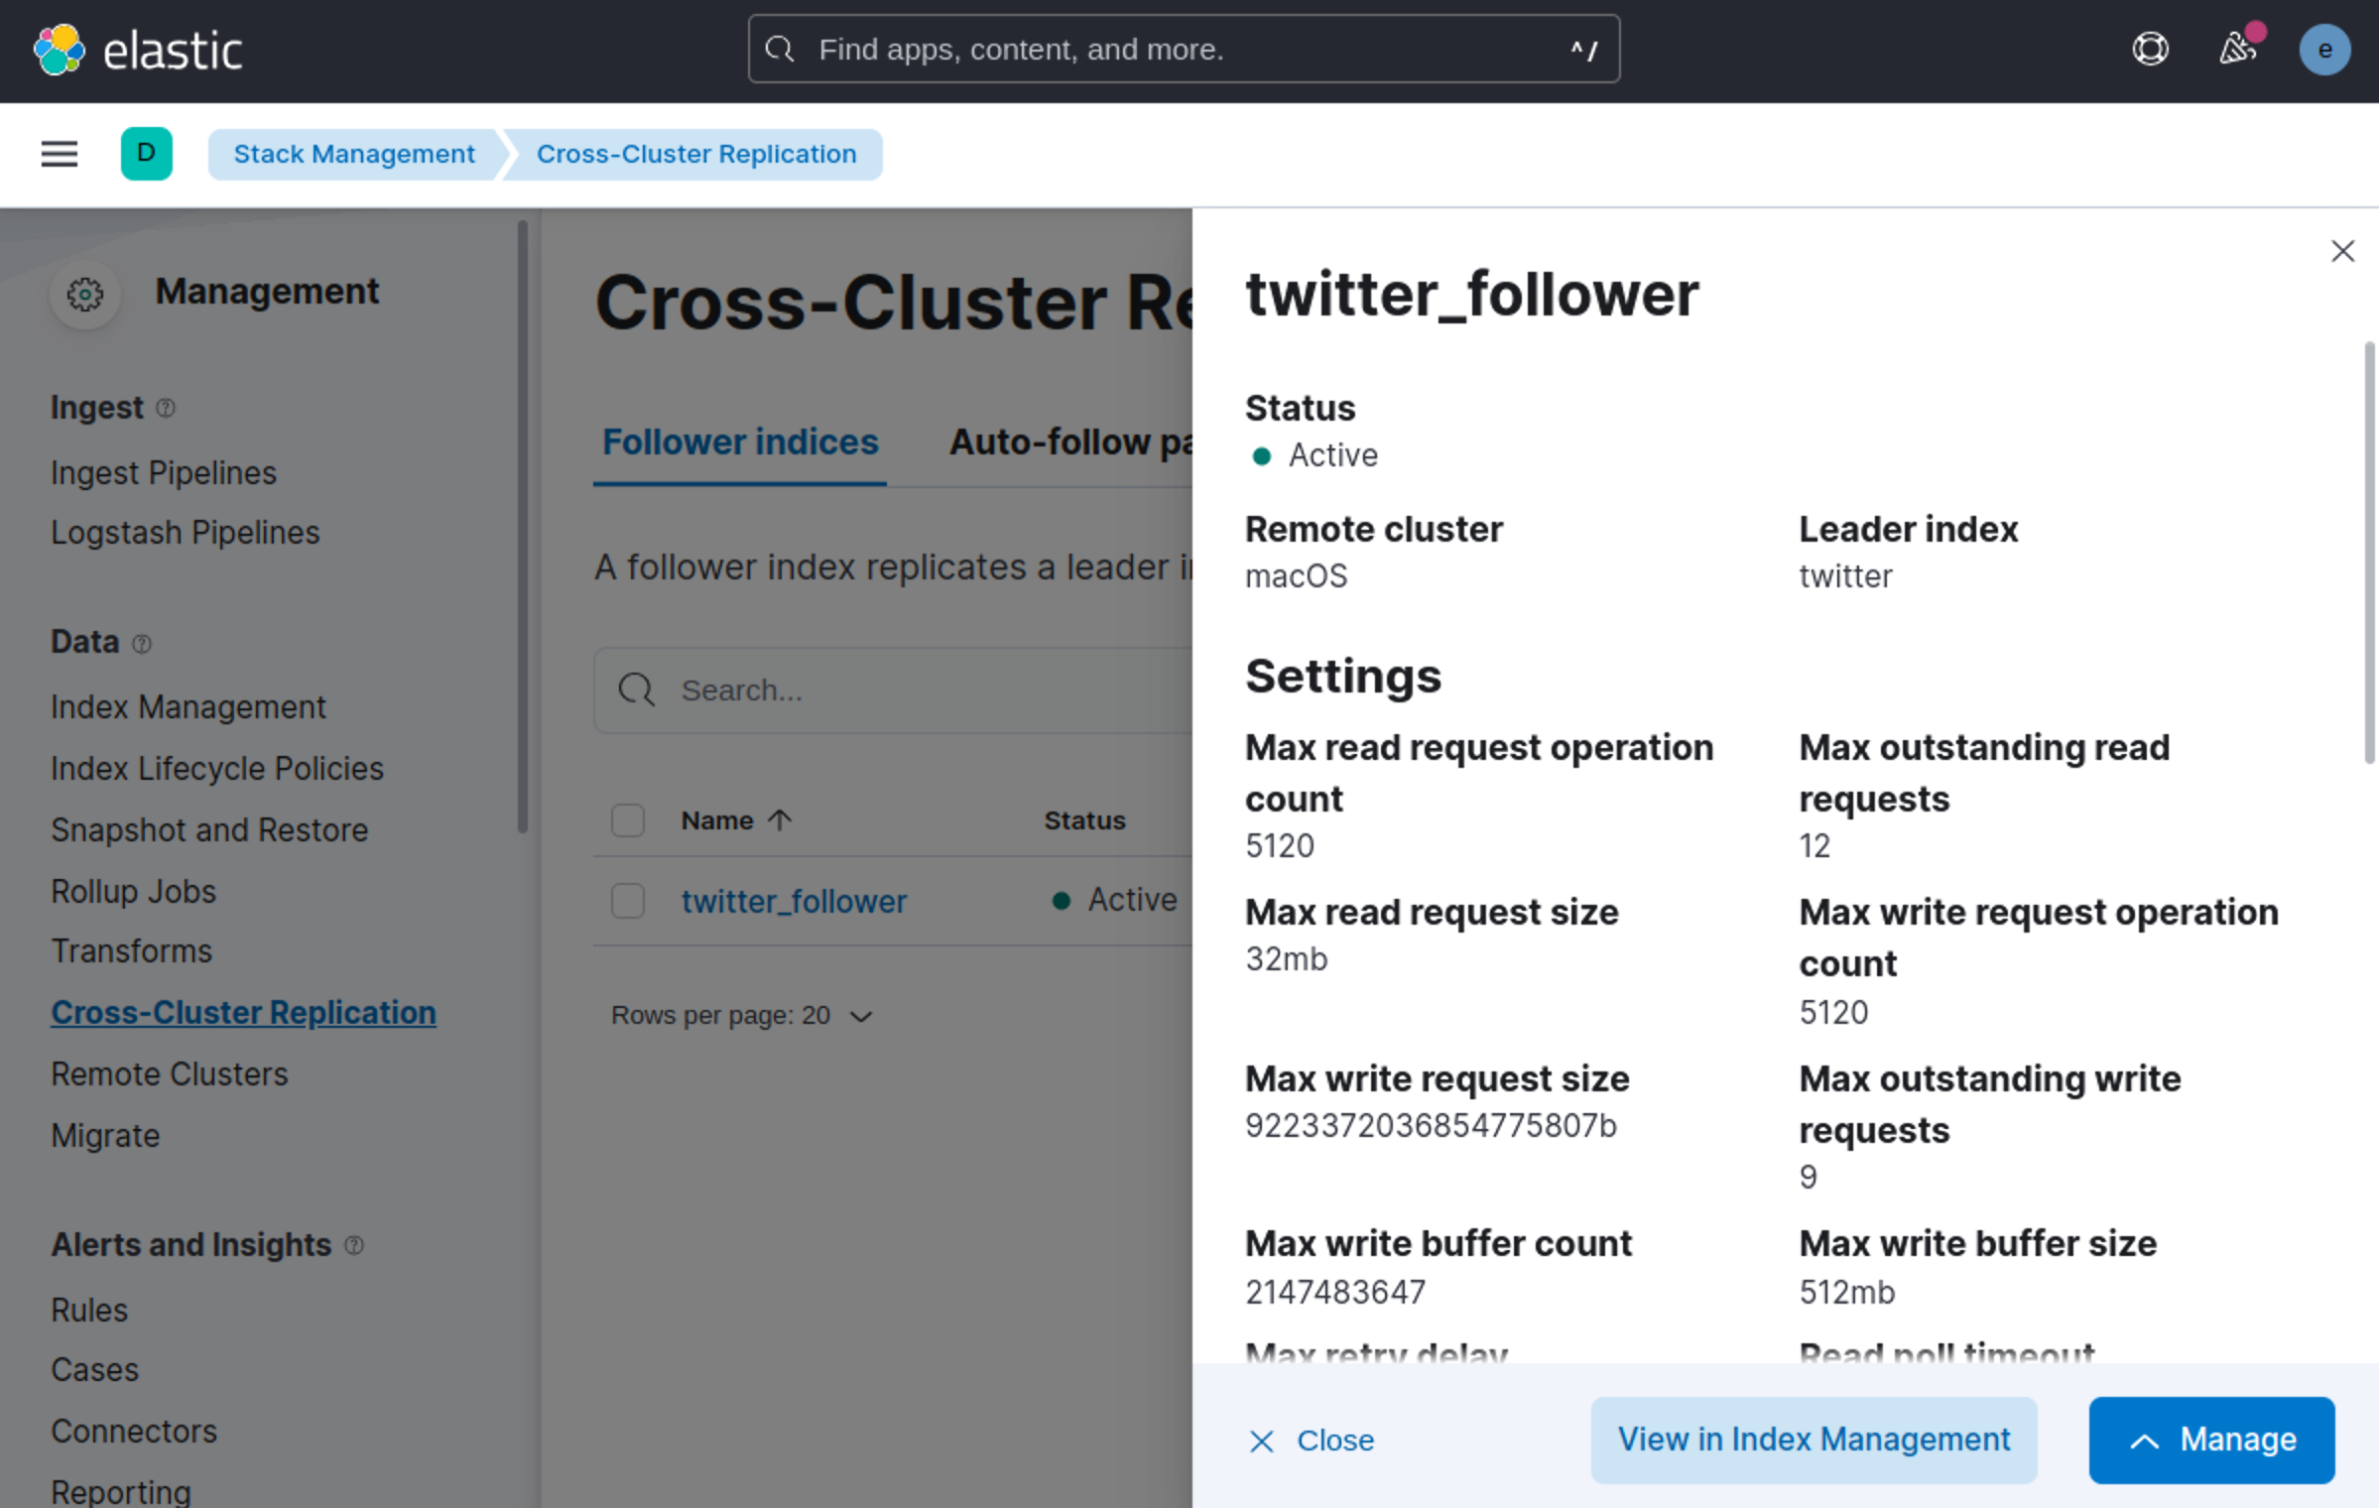Click the Elastic logo icon

point(60,50)
